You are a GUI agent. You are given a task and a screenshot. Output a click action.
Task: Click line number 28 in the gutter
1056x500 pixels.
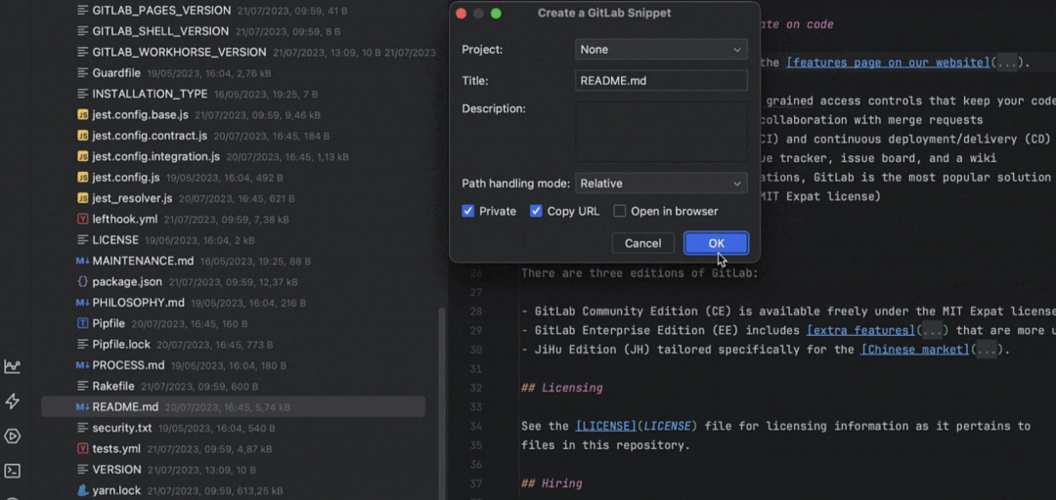tap(476, 312)
